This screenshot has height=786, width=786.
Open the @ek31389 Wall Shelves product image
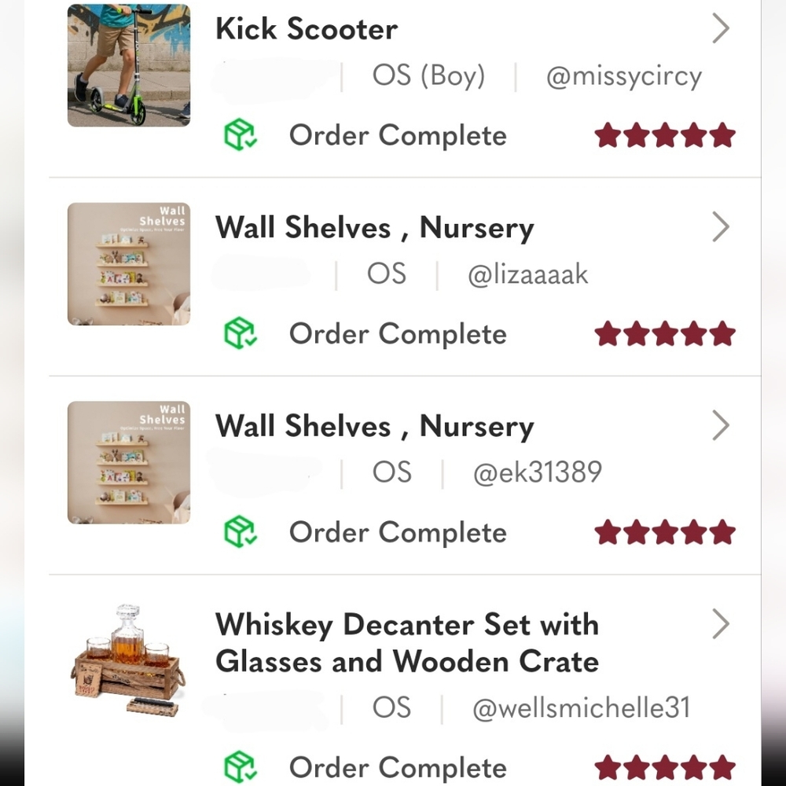(129, 463)
